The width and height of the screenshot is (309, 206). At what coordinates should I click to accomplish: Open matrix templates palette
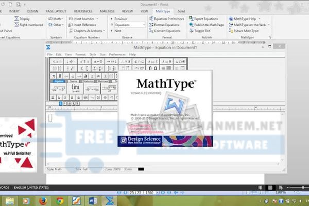(x=166, y=68)
